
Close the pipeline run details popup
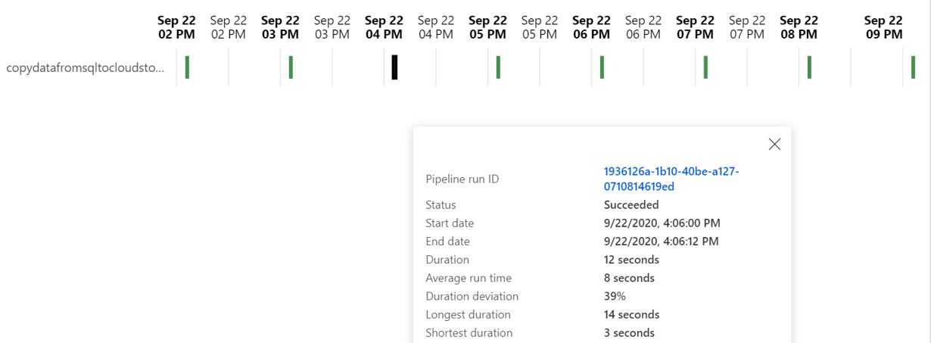click(x=774, y=144)
